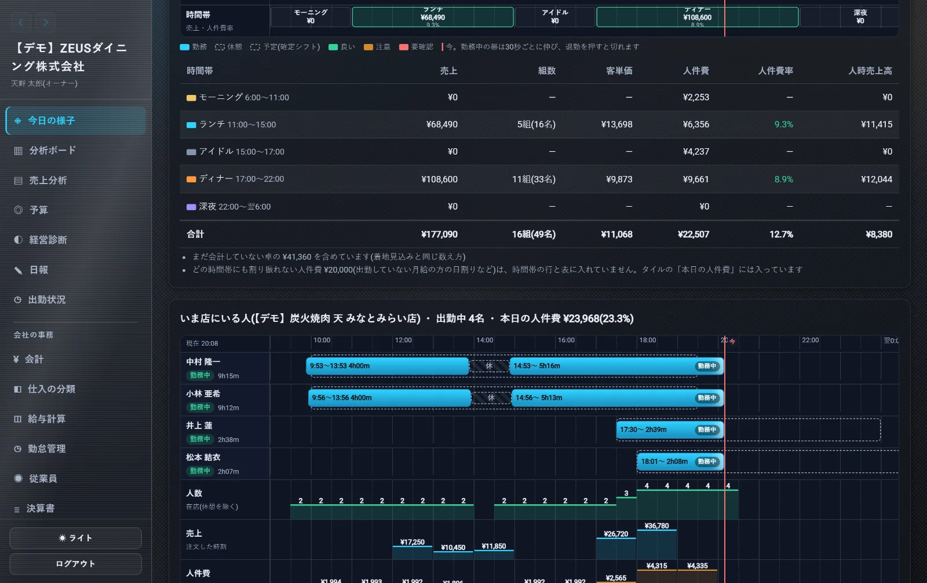
Task: Click the 会計 yen icon
Action: 16,360
